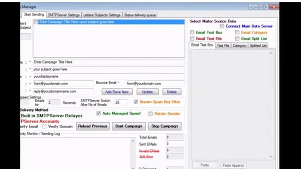Screen dimensions: 301x169
Task: Select the Text File source tab
Action: [223, 46]
